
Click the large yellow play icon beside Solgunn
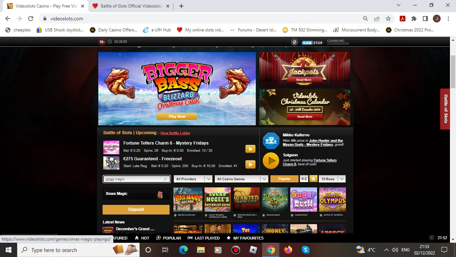[x=271, y=161]
